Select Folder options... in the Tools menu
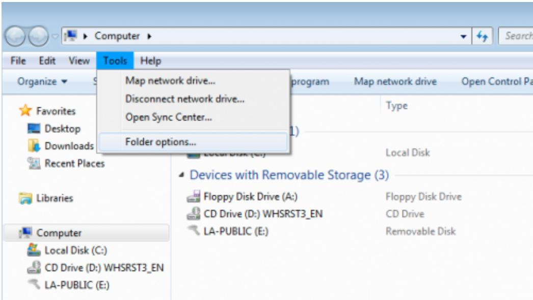 click(194, 142)
